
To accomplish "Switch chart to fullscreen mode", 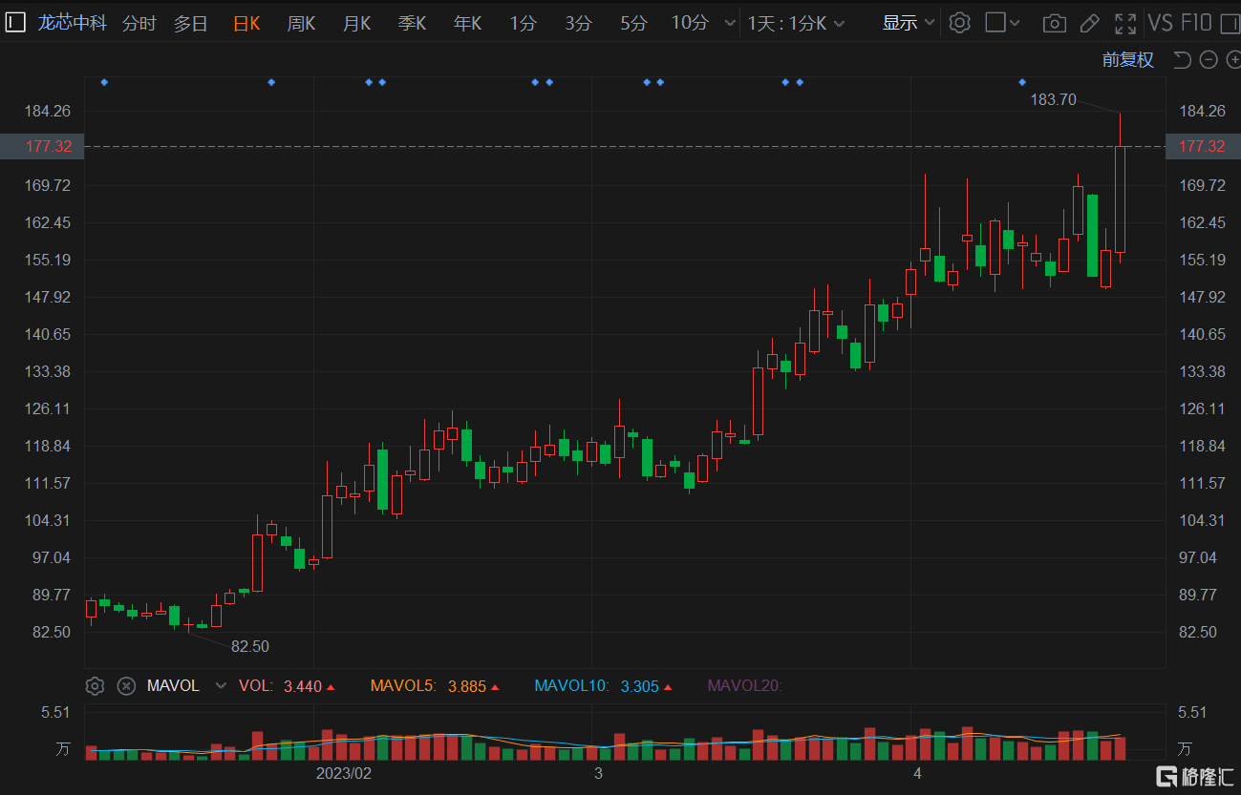I will point(1126,23).
